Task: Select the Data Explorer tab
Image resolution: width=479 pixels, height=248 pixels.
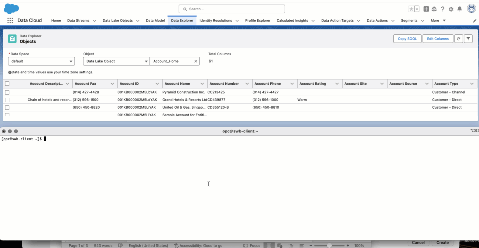Action: click(x=182, y=20)
